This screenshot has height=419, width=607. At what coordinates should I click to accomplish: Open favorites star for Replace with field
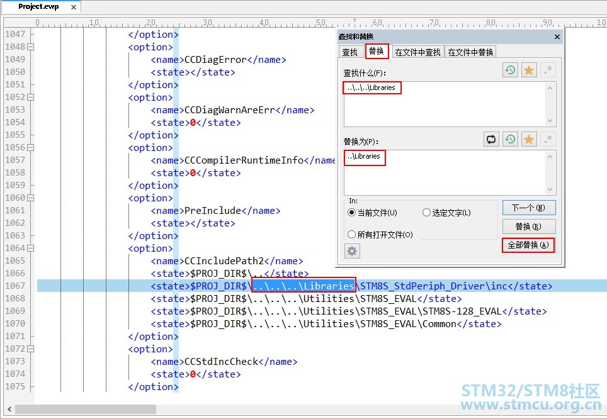[x=529, y=139]
